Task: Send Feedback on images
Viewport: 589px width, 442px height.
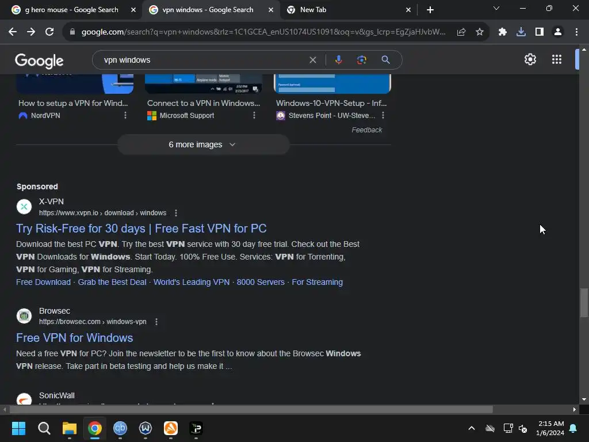Action: [x=366, y=130]
